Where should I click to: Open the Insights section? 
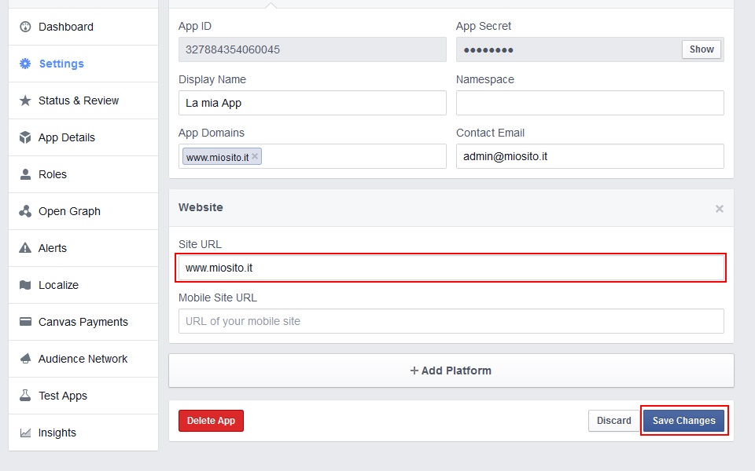pyautogui.click(x=57, y=433)
